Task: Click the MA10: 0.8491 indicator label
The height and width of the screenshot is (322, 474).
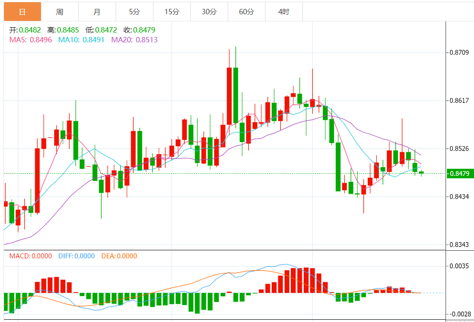Action: pyautogui.click(x=81, y=40)
